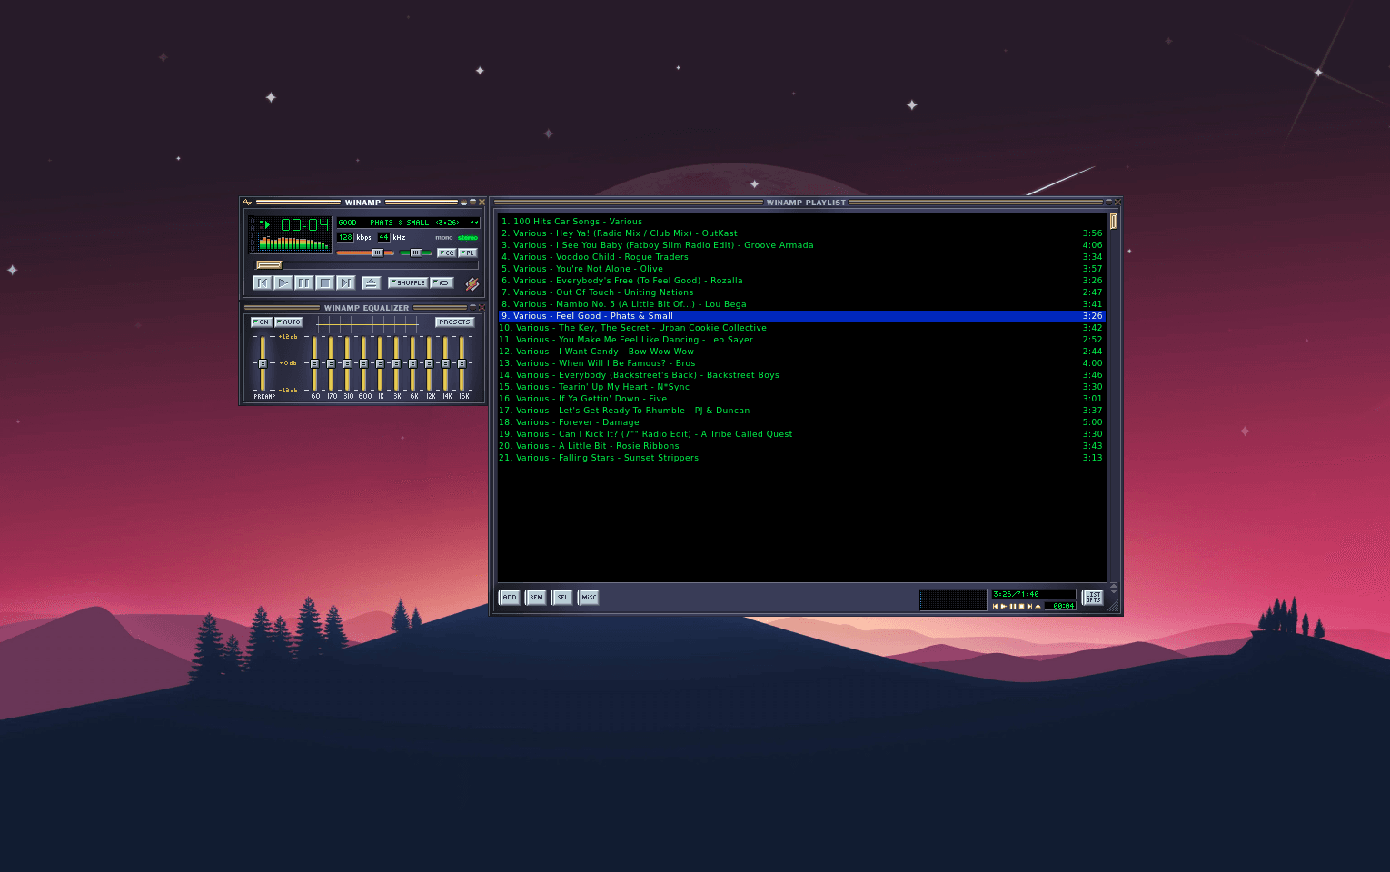Click the scrolling song title display
This screenshot has height=872, width=1390.
(x=408, y=223)
